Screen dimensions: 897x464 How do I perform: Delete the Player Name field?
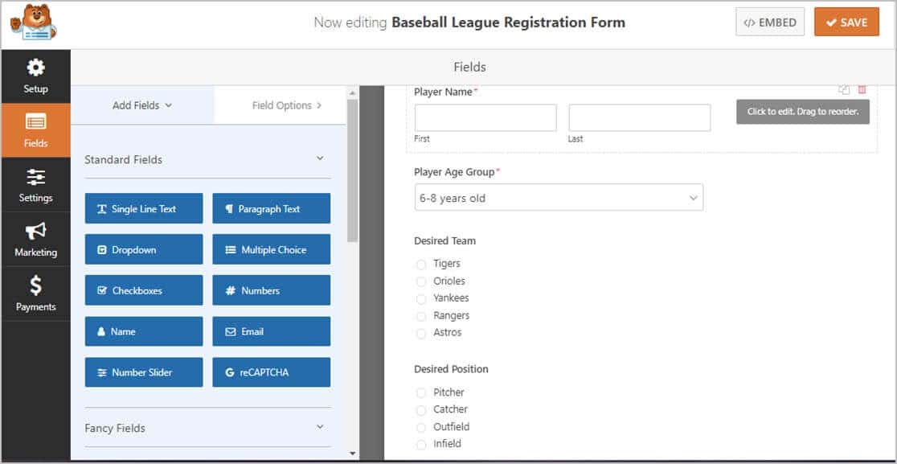[862, 89]
